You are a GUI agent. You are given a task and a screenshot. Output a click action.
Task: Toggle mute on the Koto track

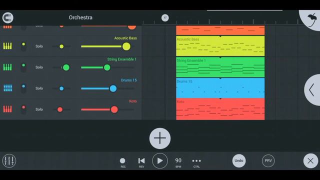coord(23,109)
